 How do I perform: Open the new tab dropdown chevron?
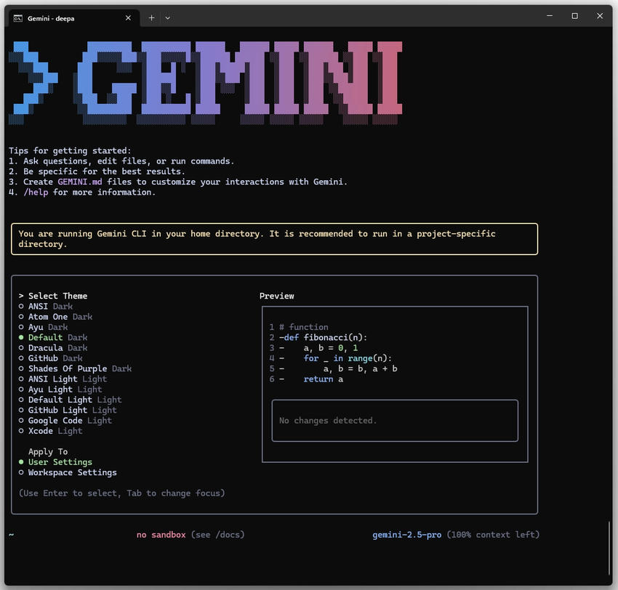(168, 17)
